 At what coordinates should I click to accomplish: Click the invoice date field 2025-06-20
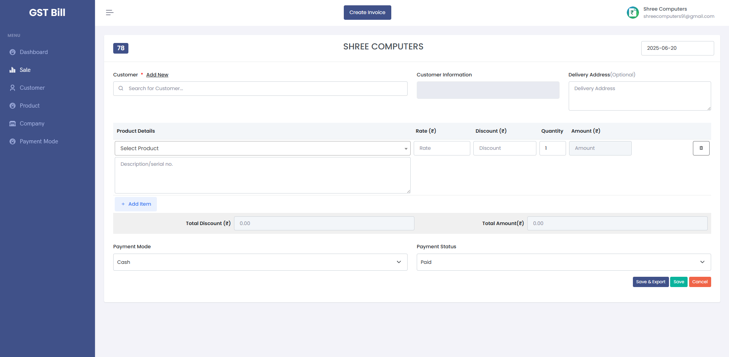pos(677,48)
